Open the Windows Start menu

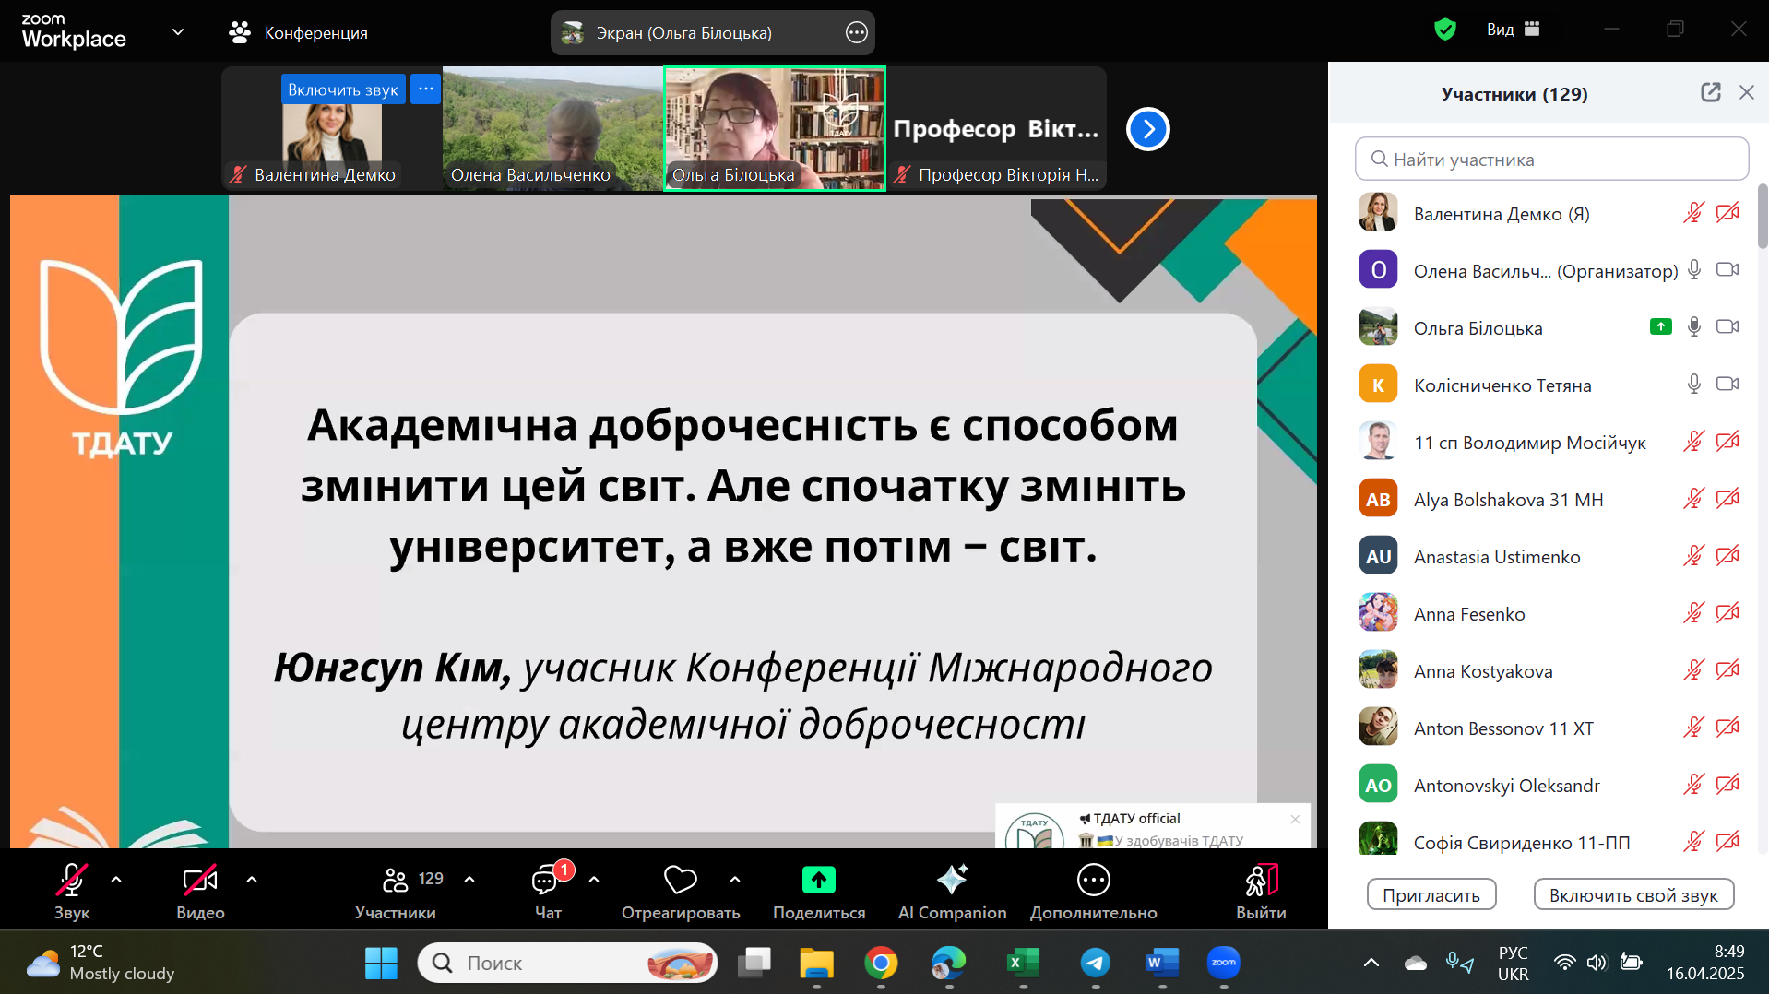[x=381, y=964]
